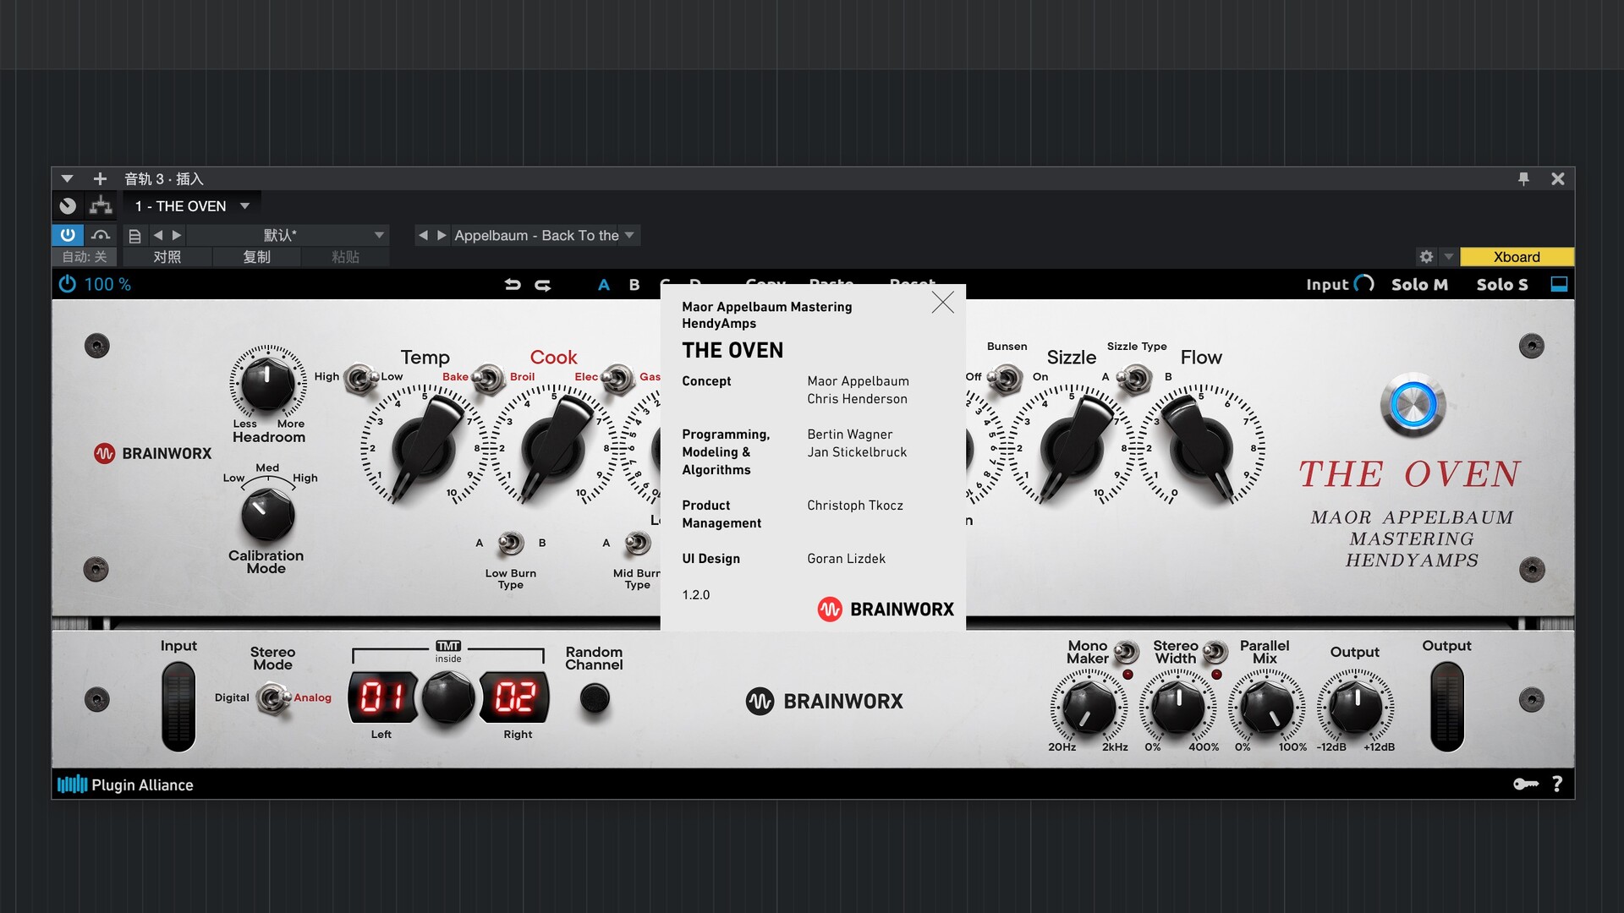Click the 粘贴 paste button
Screen dimensions: 1624x913
[x=345, y=257]
